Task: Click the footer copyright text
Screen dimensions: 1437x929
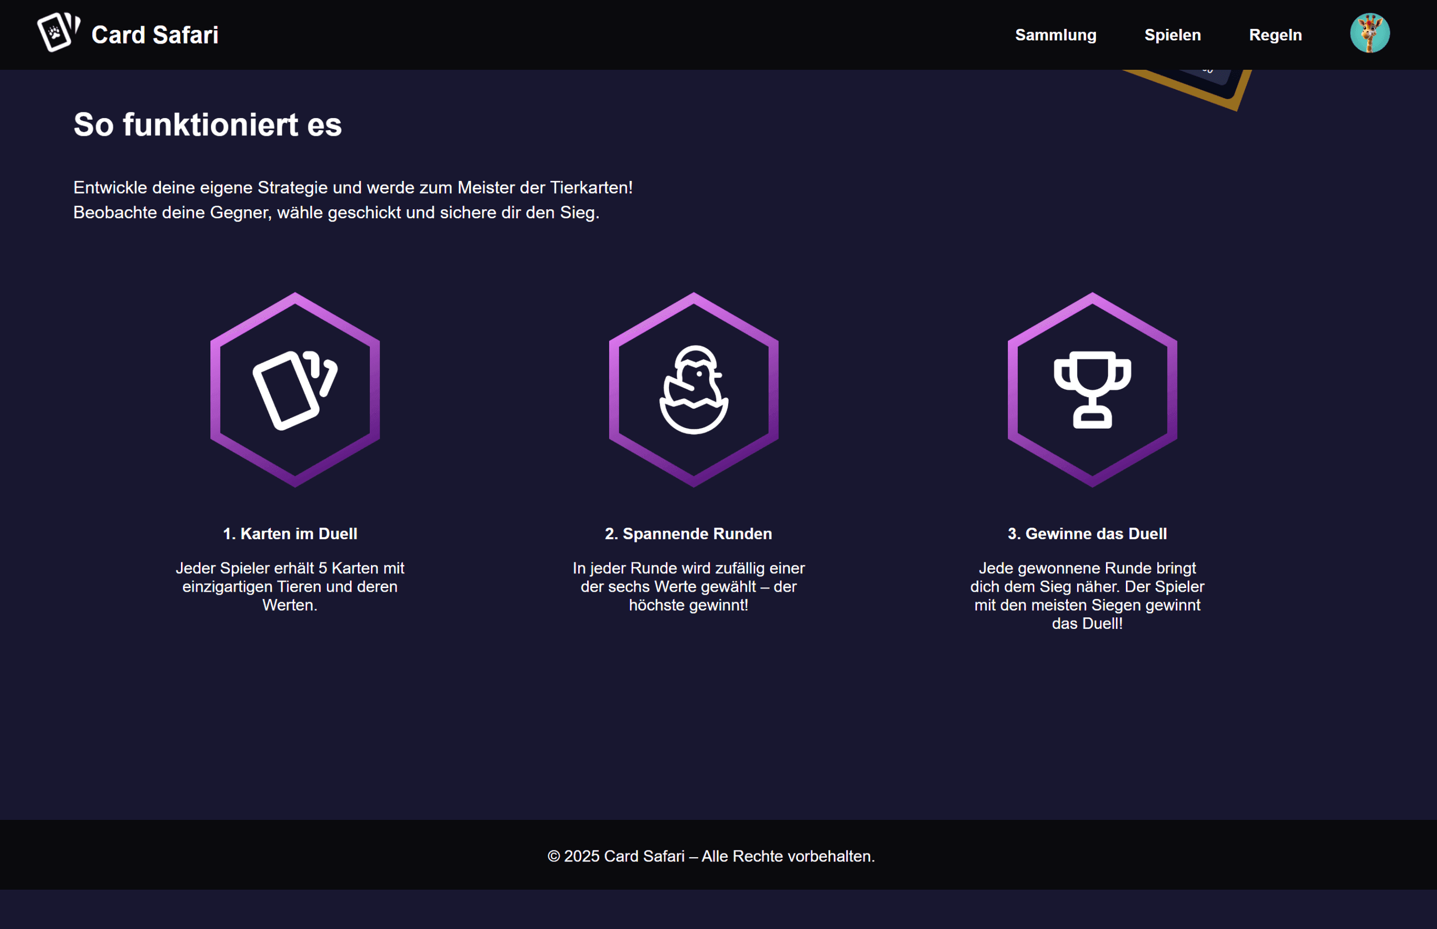Action: [x=711, y=856]
